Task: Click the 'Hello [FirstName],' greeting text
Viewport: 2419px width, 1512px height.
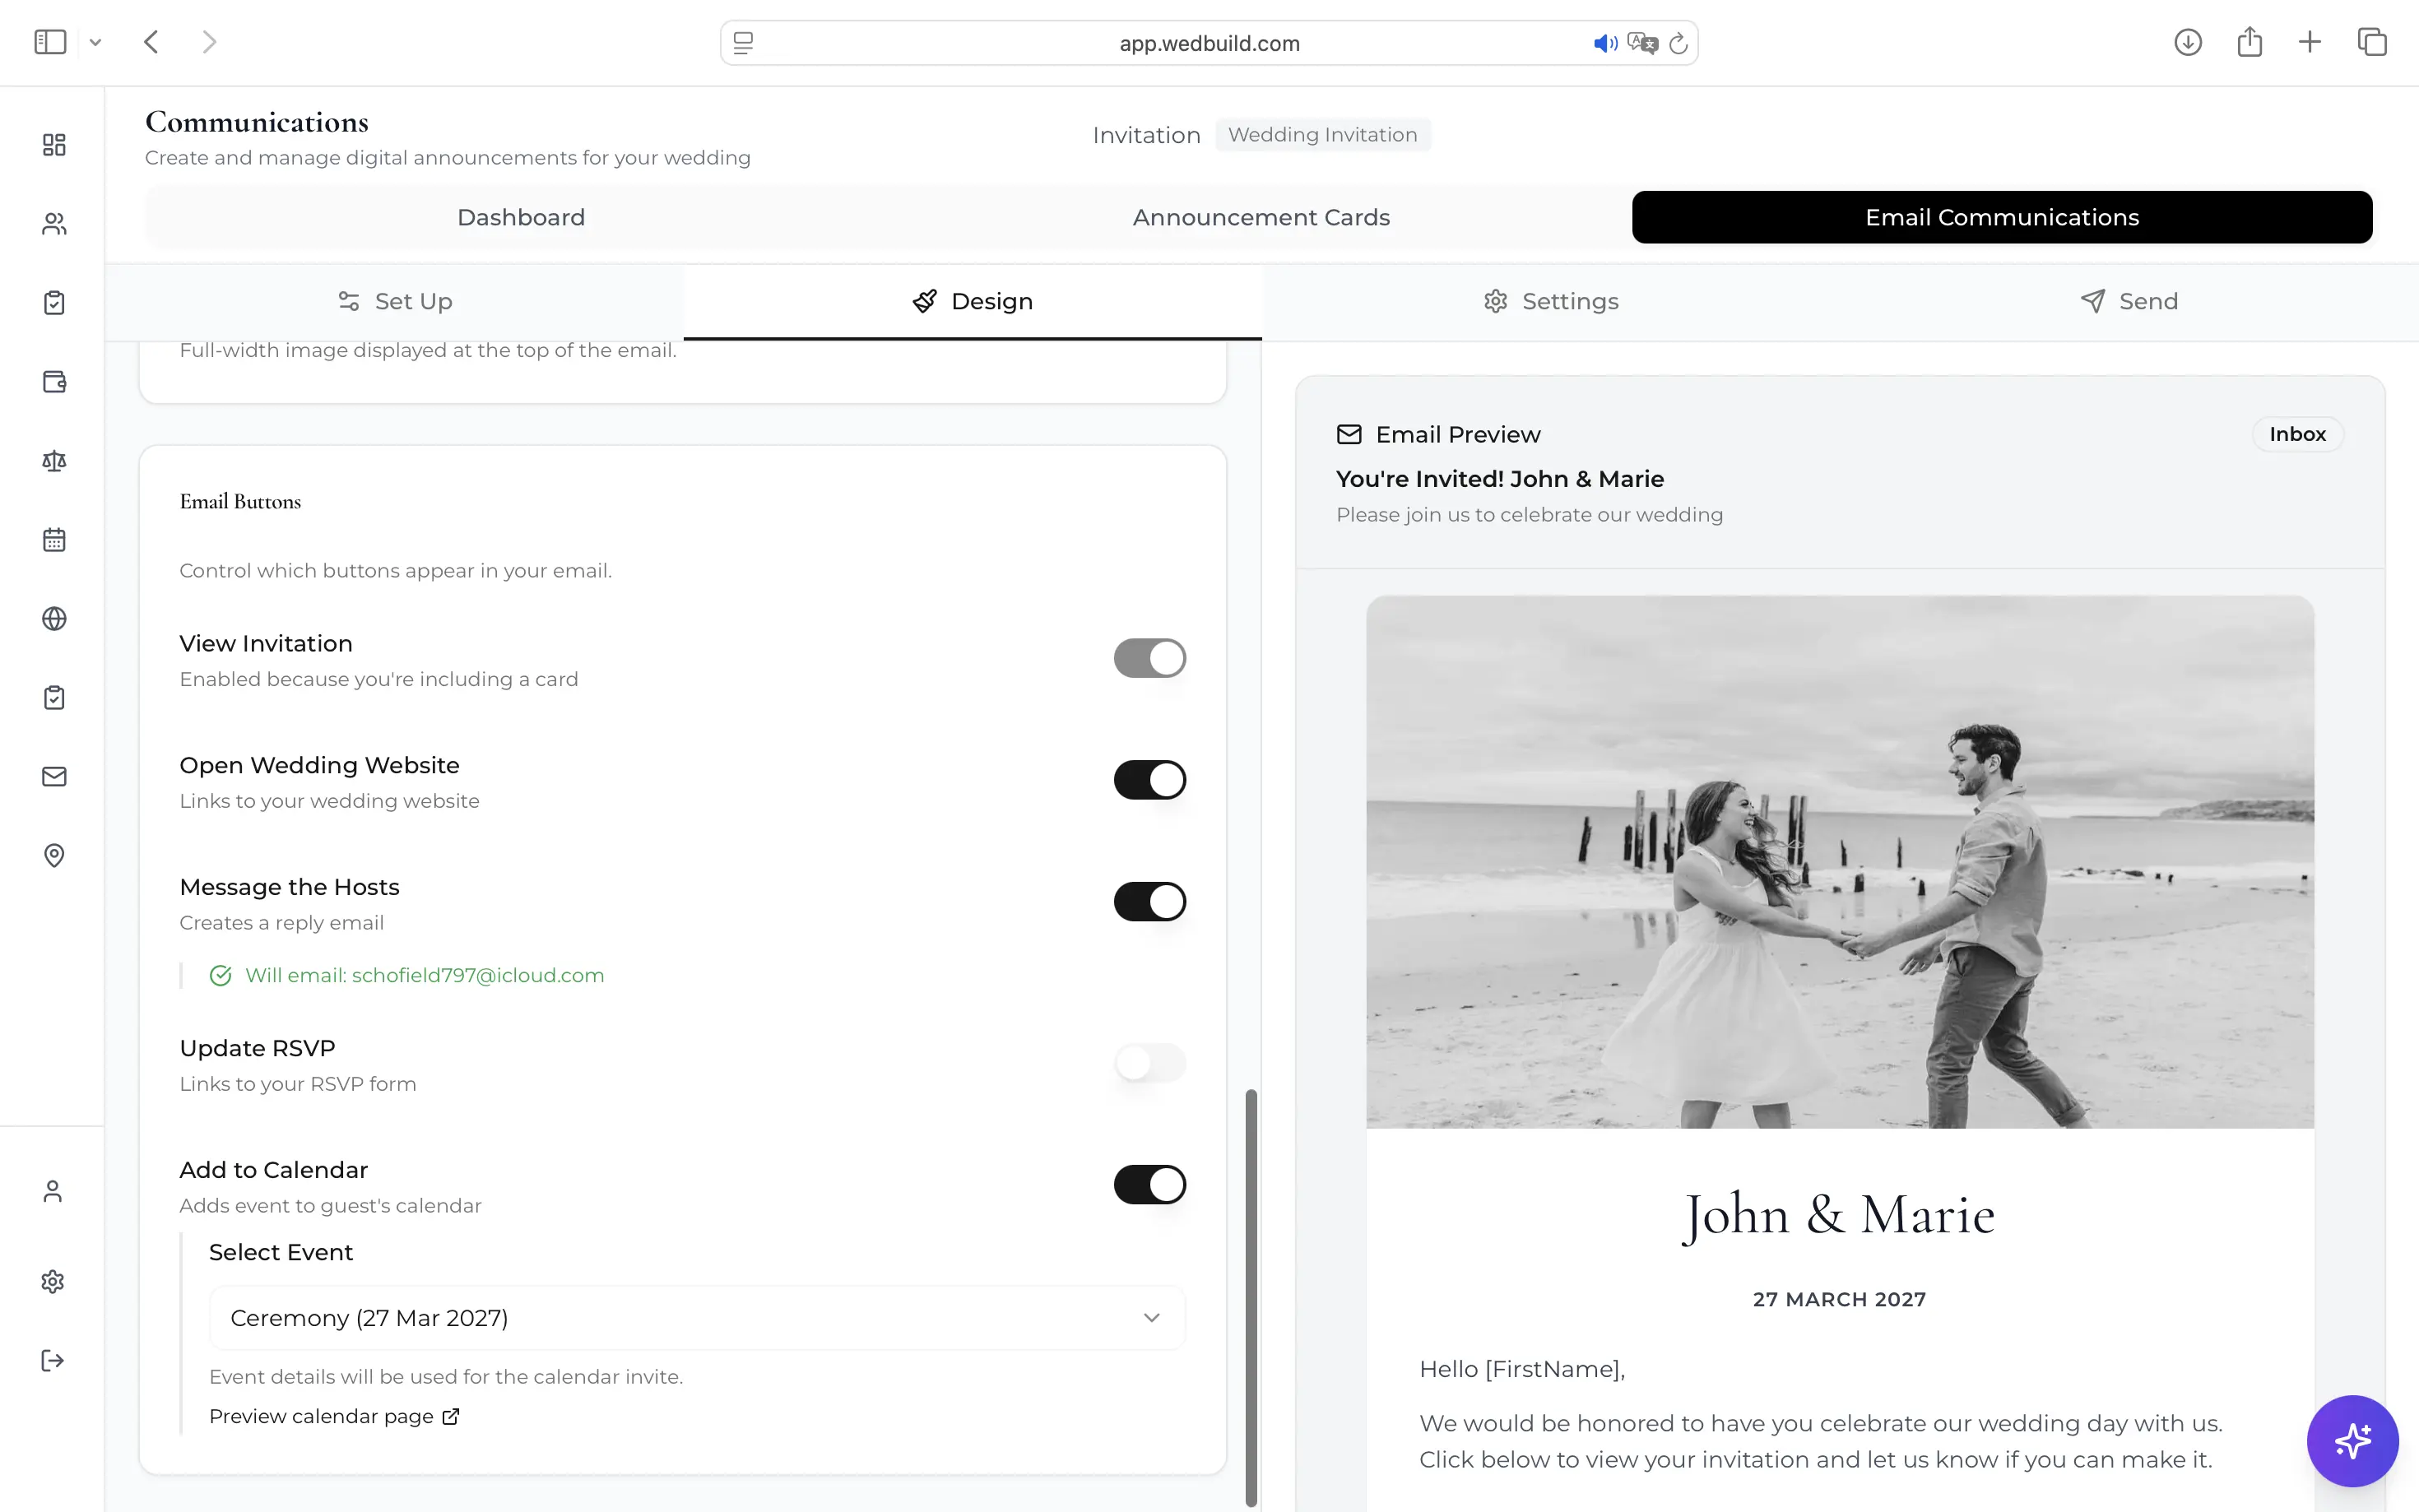Action: [x=1522, y=1369]
